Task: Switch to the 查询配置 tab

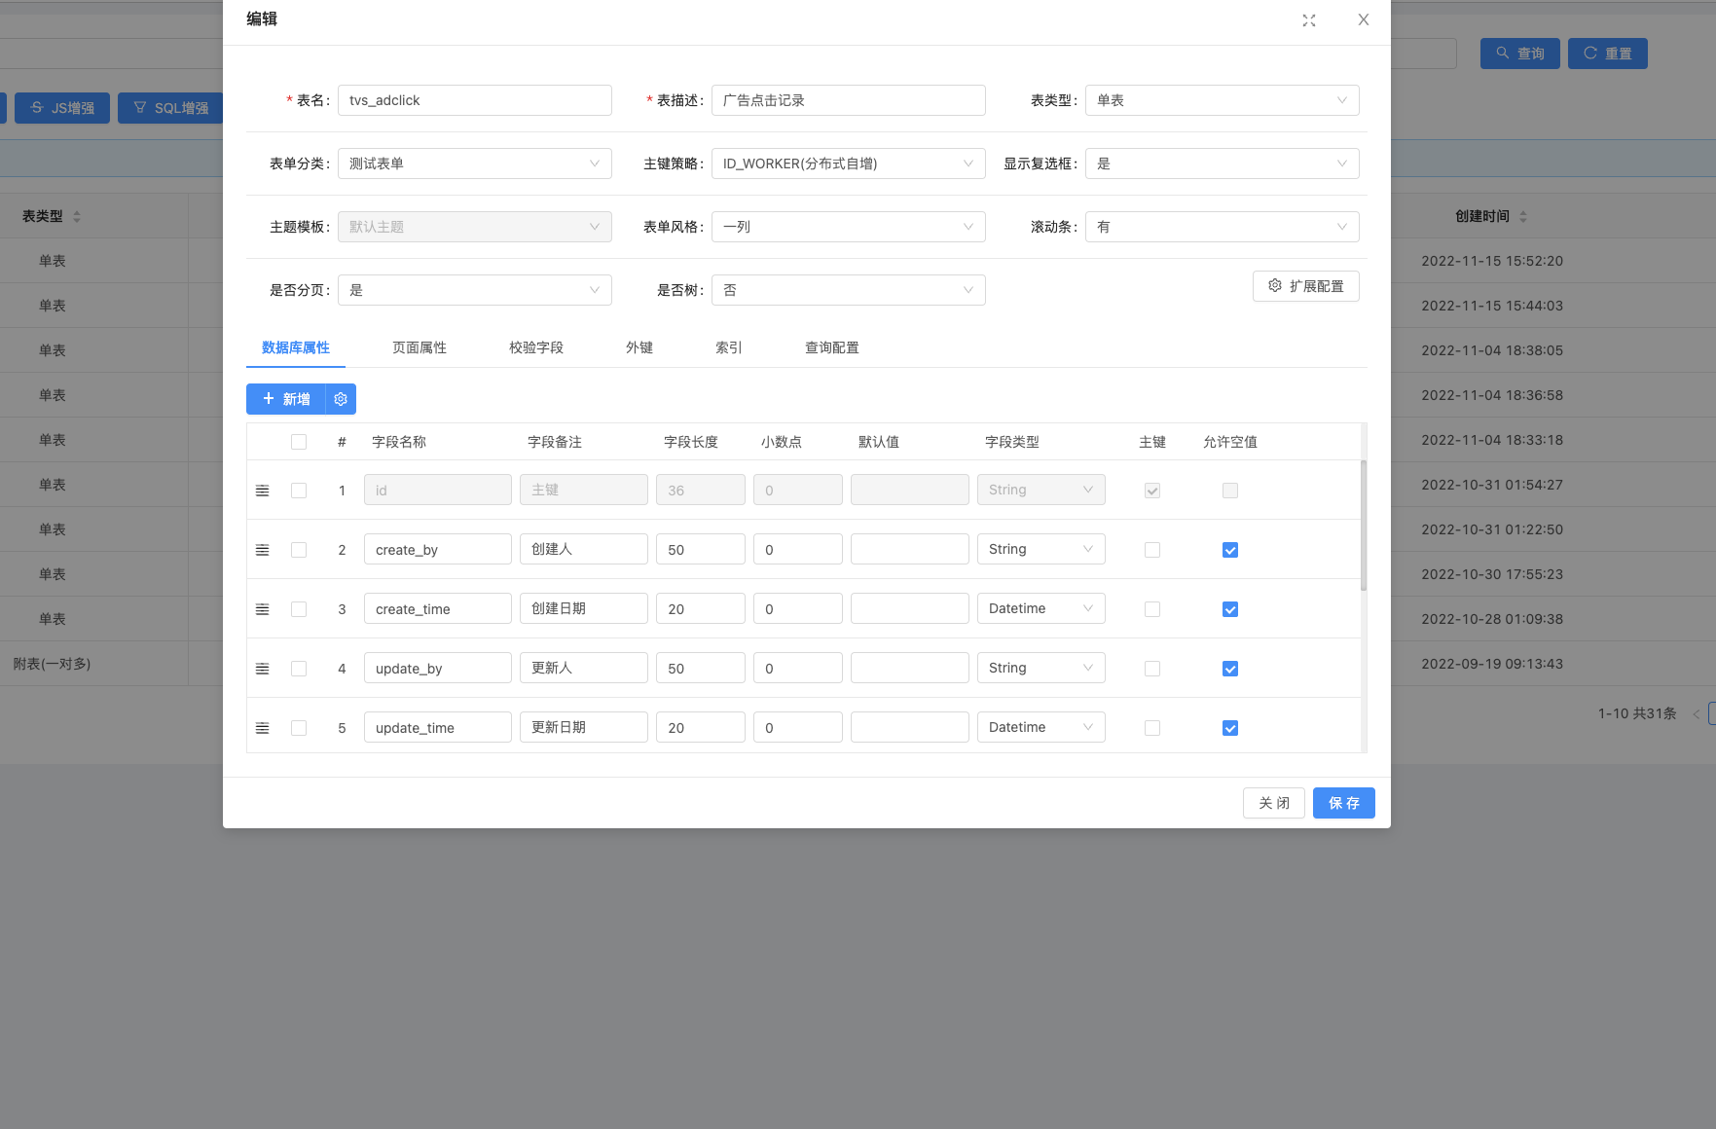Action: coord(832,347)
